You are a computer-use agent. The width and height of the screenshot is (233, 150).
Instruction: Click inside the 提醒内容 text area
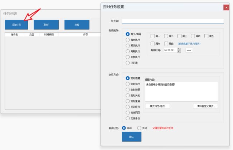point(181,92)
